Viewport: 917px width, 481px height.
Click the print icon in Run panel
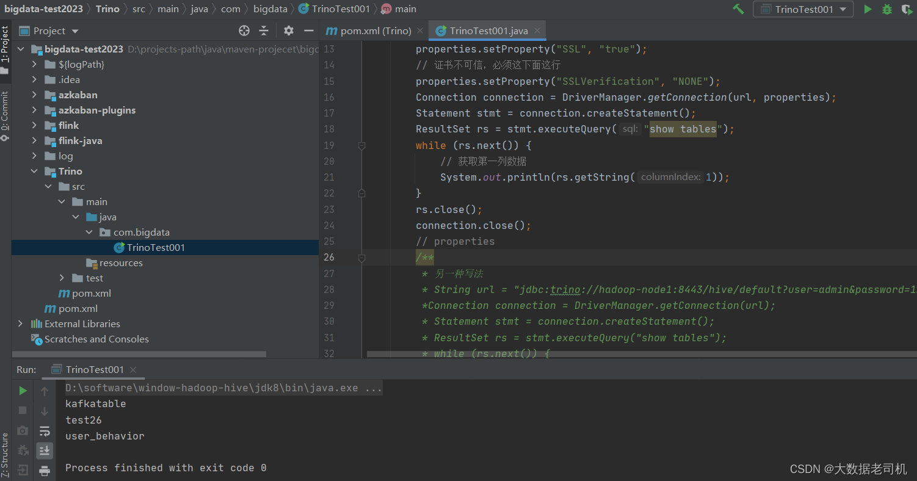coord(45,471)
